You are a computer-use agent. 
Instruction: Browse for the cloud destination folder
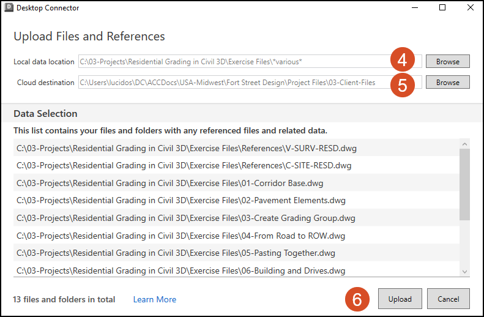(447, 82)
